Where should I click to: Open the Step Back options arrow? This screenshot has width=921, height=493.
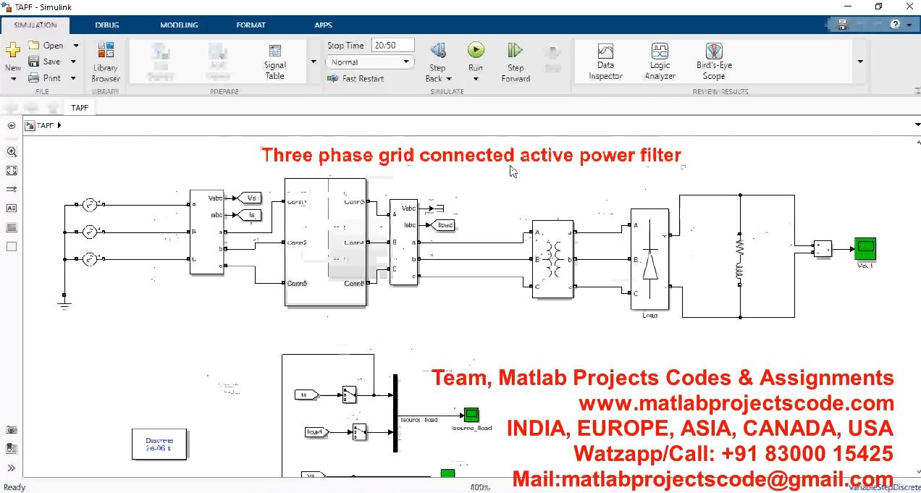tap(449, 79)
